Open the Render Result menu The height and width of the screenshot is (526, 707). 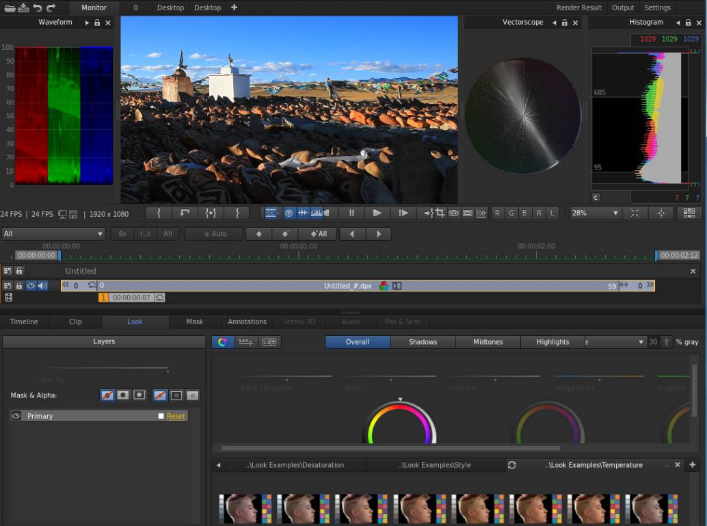[x=578, y=8]
